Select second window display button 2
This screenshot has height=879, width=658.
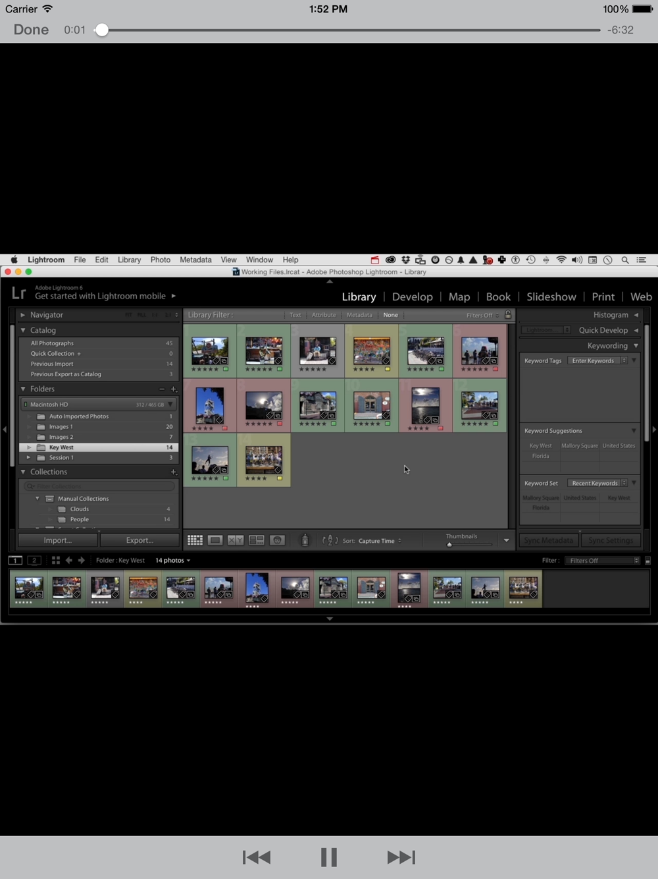coord(34,560)
